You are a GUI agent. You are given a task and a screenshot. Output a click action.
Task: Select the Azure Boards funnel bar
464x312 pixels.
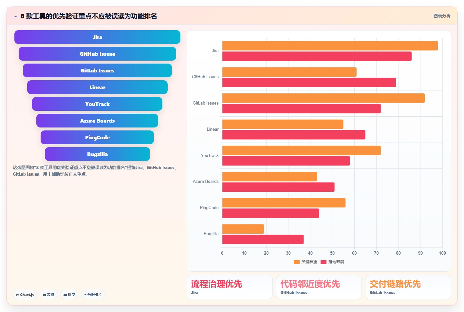pos(97,121)
